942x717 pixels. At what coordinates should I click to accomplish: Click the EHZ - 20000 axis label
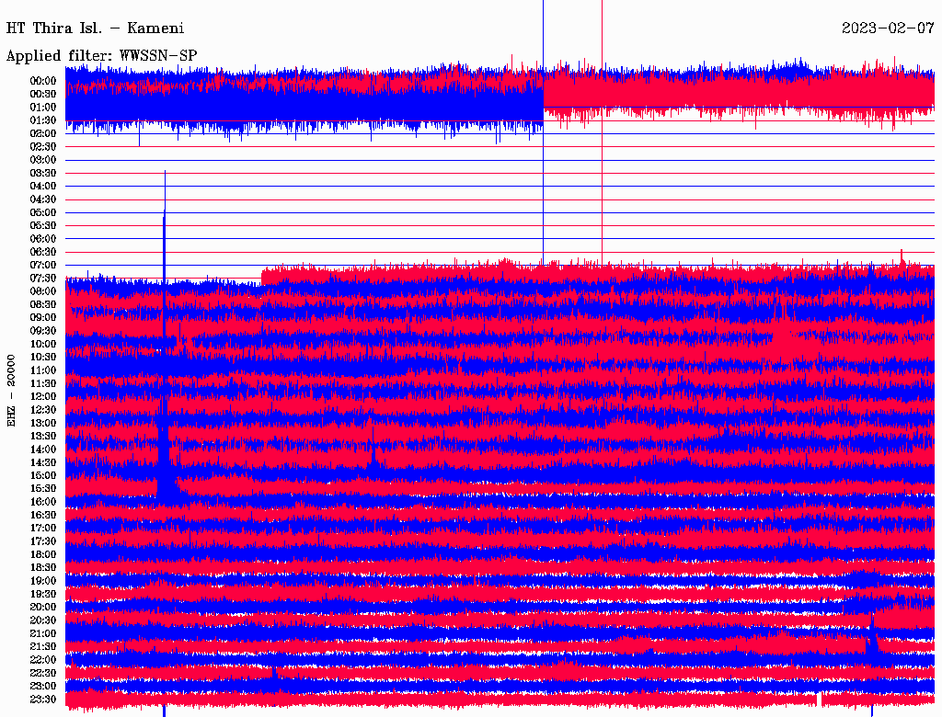click(x=12, y=390)
